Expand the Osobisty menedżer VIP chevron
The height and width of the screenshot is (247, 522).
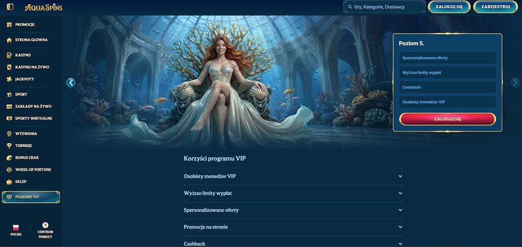[x=400, y=176]
